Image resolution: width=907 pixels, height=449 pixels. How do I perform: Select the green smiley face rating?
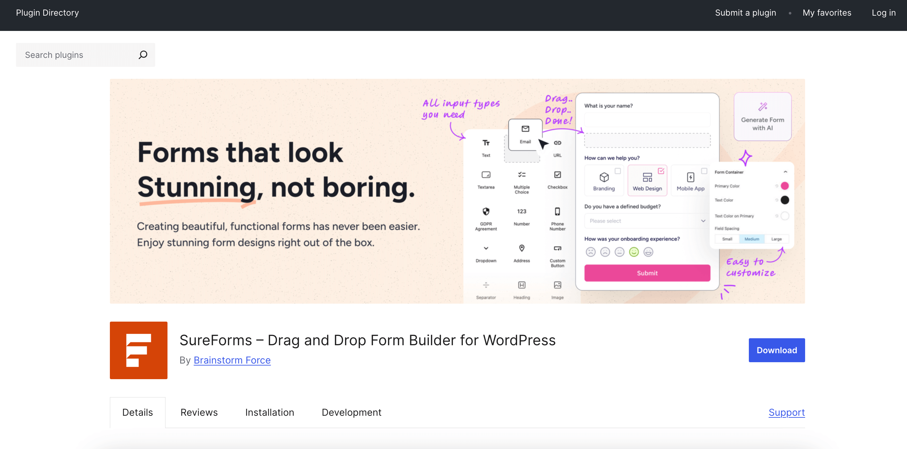(x=634, y=252)
